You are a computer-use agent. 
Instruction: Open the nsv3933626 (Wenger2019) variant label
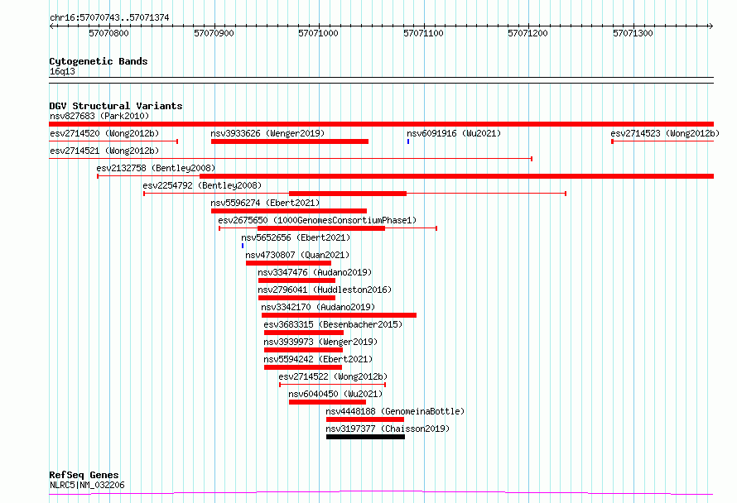pos(267,133)
